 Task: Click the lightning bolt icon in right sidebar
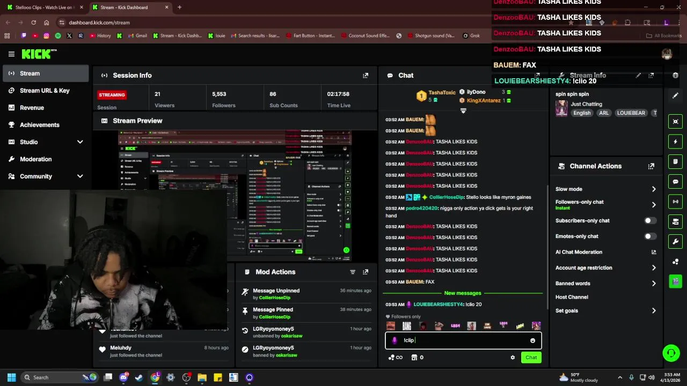coord(676,142)
